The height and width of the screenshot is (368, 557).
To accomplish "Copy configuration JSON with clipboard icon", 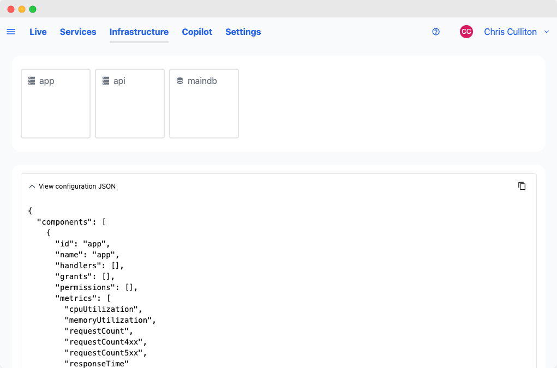I will click(x=522, y=186).
